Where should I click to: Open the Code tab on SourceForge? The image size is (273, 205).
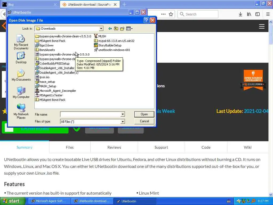[206, 147]
